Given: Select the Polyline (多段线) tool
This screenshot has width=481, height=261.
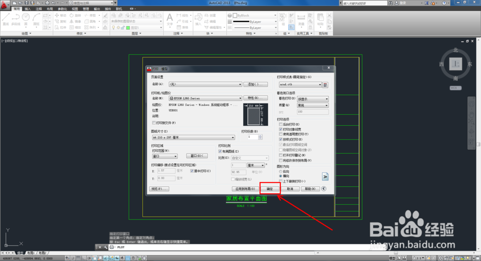Looking at the screenshot, I should [x=16, y=19].
